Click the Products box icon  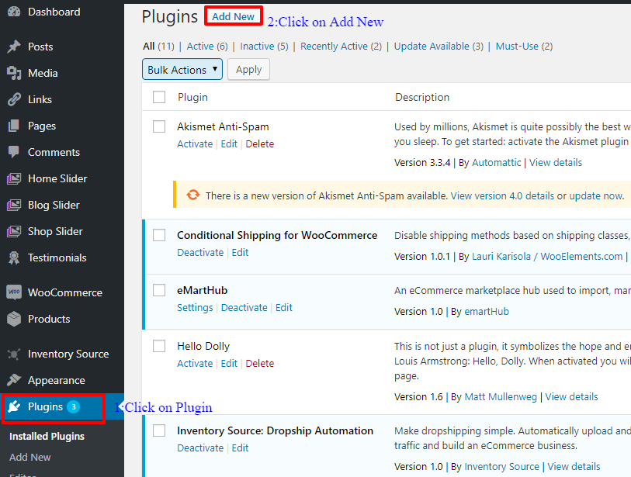(x=14, y=319)
